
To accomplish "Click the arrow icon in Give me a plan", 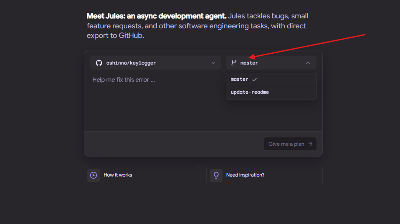I will point(310,144).
